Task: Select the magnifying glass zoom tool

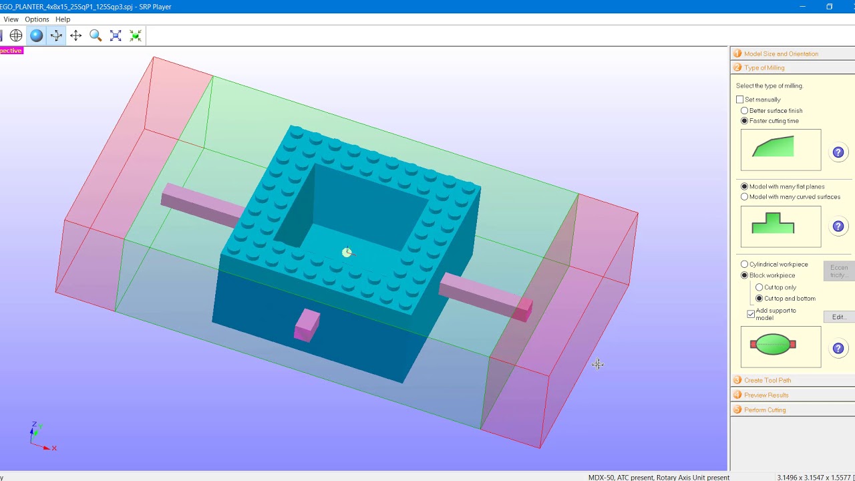Action: (96, 36)
